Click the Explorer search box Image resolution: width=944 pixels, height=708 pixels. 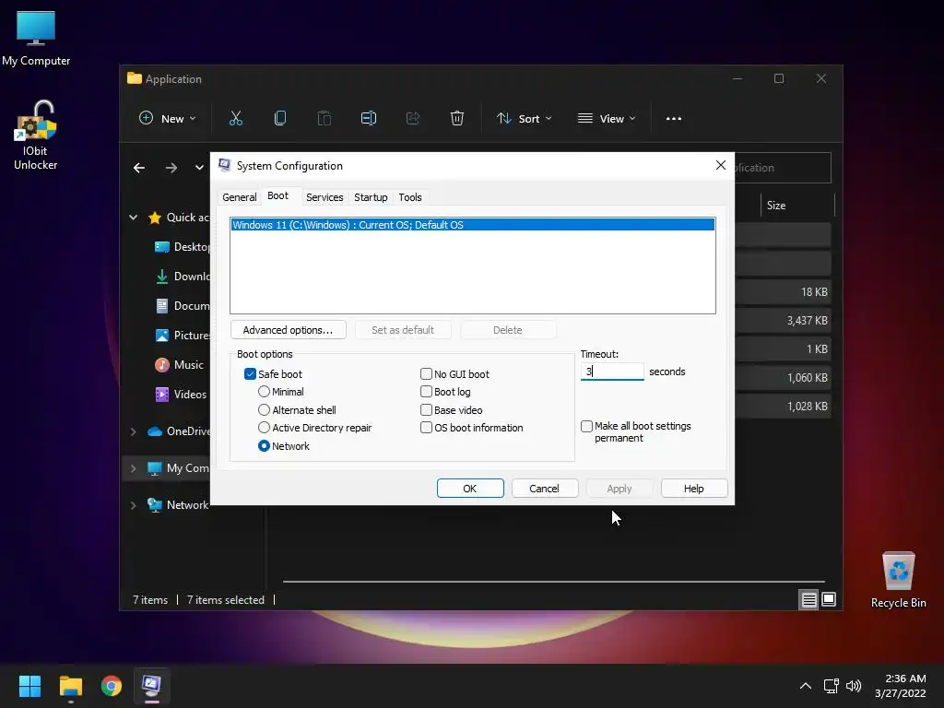click(782, 168)
